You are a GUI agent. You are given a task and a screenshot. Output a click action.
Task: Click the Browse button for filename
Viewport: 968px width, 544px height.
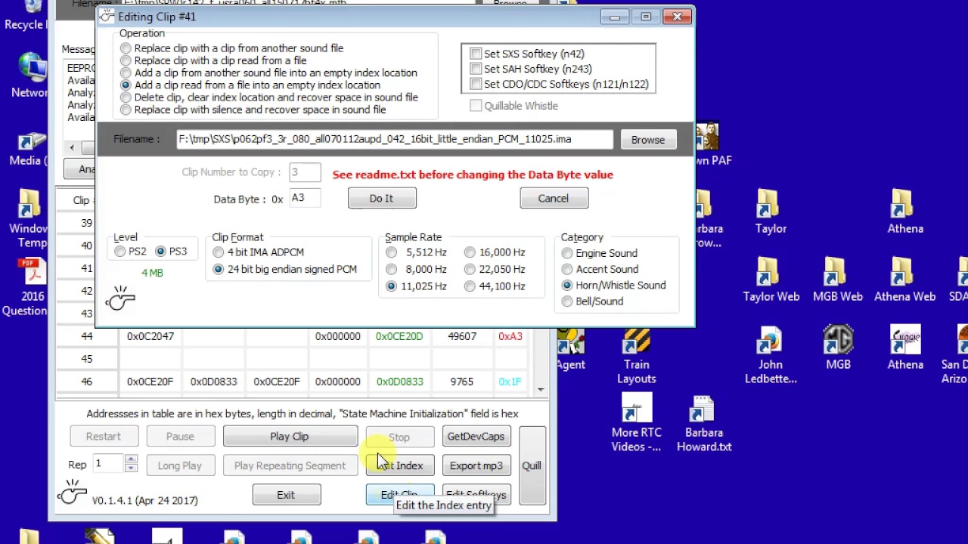click(648, 140)
